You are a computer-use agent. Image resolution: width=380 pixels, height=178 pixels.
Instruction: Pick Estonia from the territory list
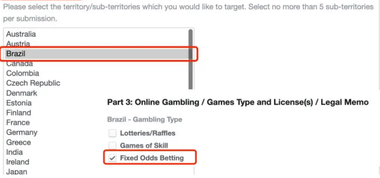point(19,103)
